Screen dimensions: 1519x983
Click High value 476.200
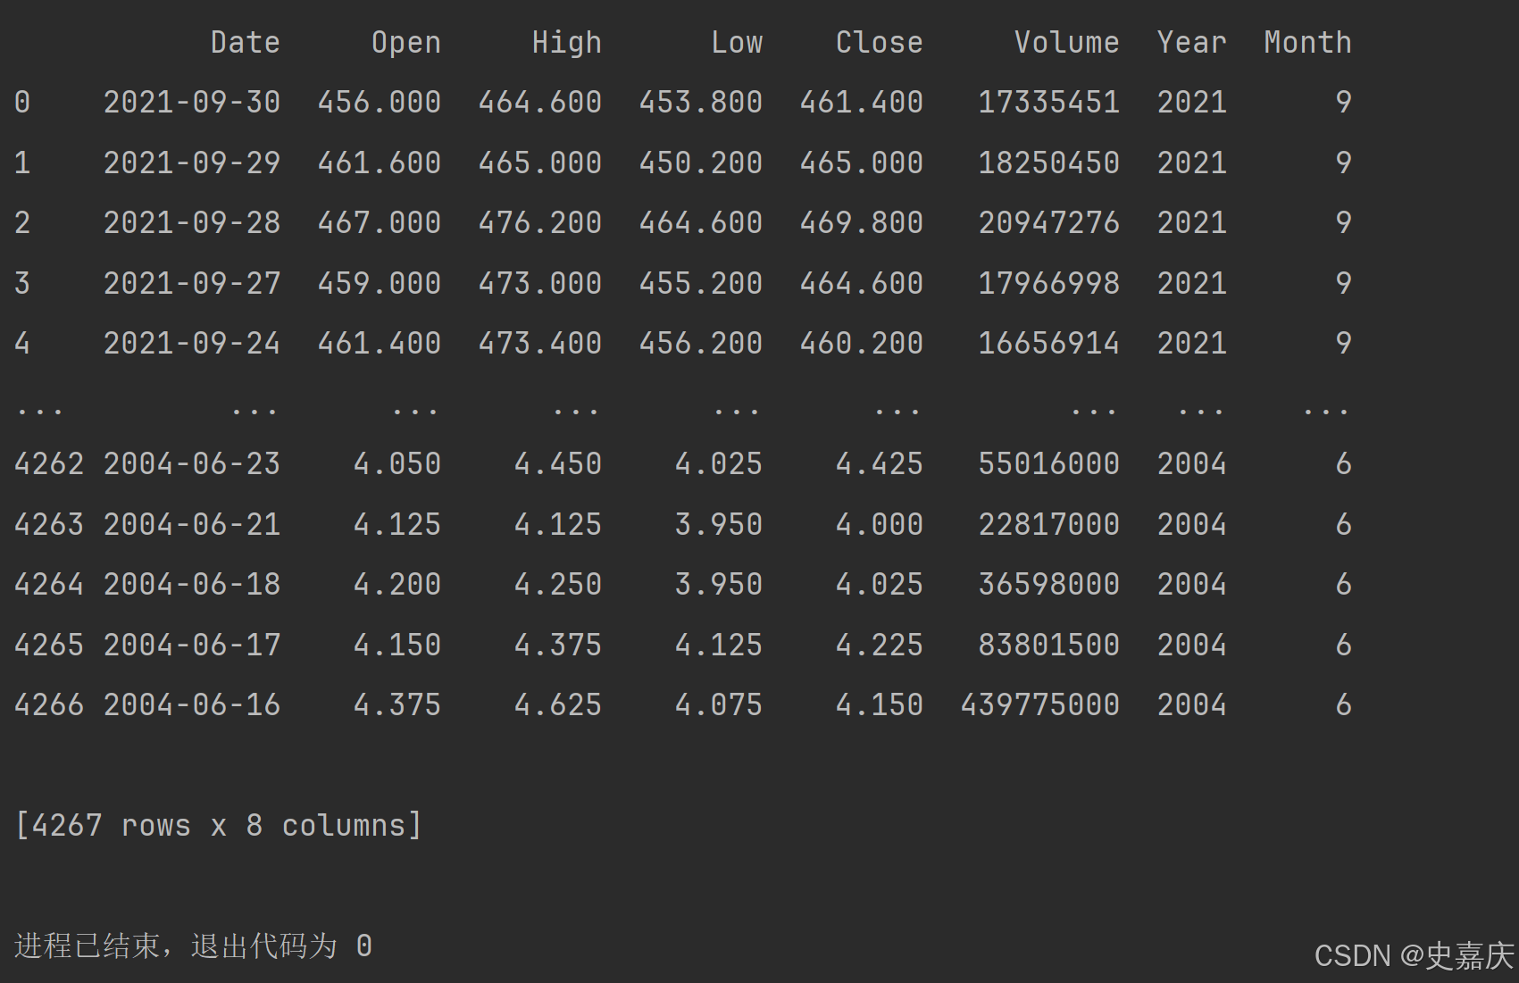coord(540,222)
